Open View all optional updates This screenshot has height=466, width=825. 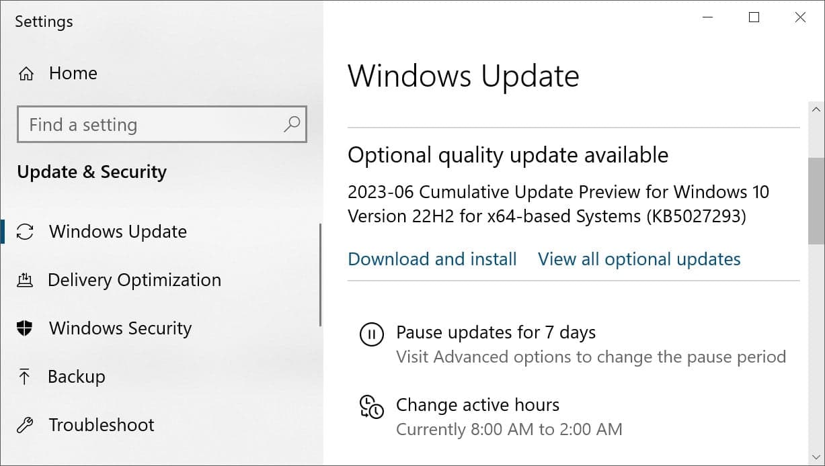point(638,259)
